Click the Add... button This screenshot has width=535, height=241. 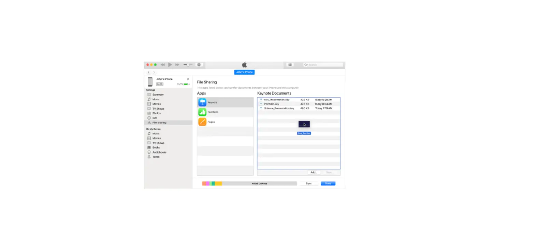coord(314,172)
